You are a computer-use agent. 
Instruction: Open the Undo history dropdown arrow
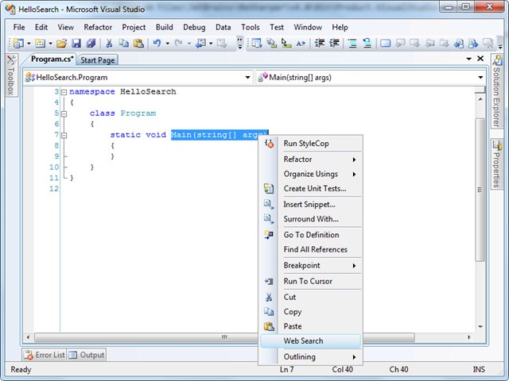[168, 43]
